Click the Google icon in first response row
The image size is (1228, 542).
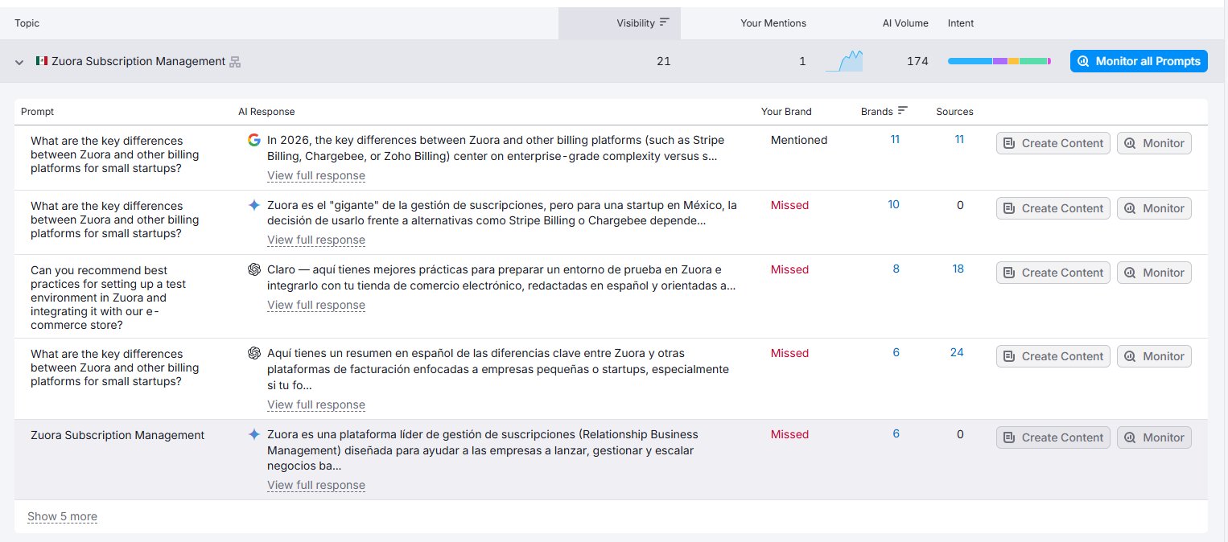tap(254, 140)
